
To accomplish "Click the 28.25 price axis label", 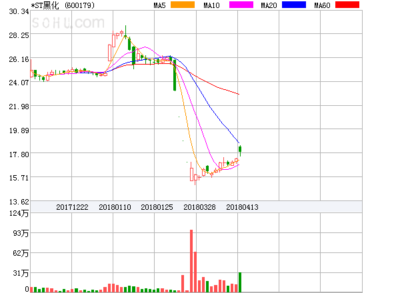I will point(19,35).
